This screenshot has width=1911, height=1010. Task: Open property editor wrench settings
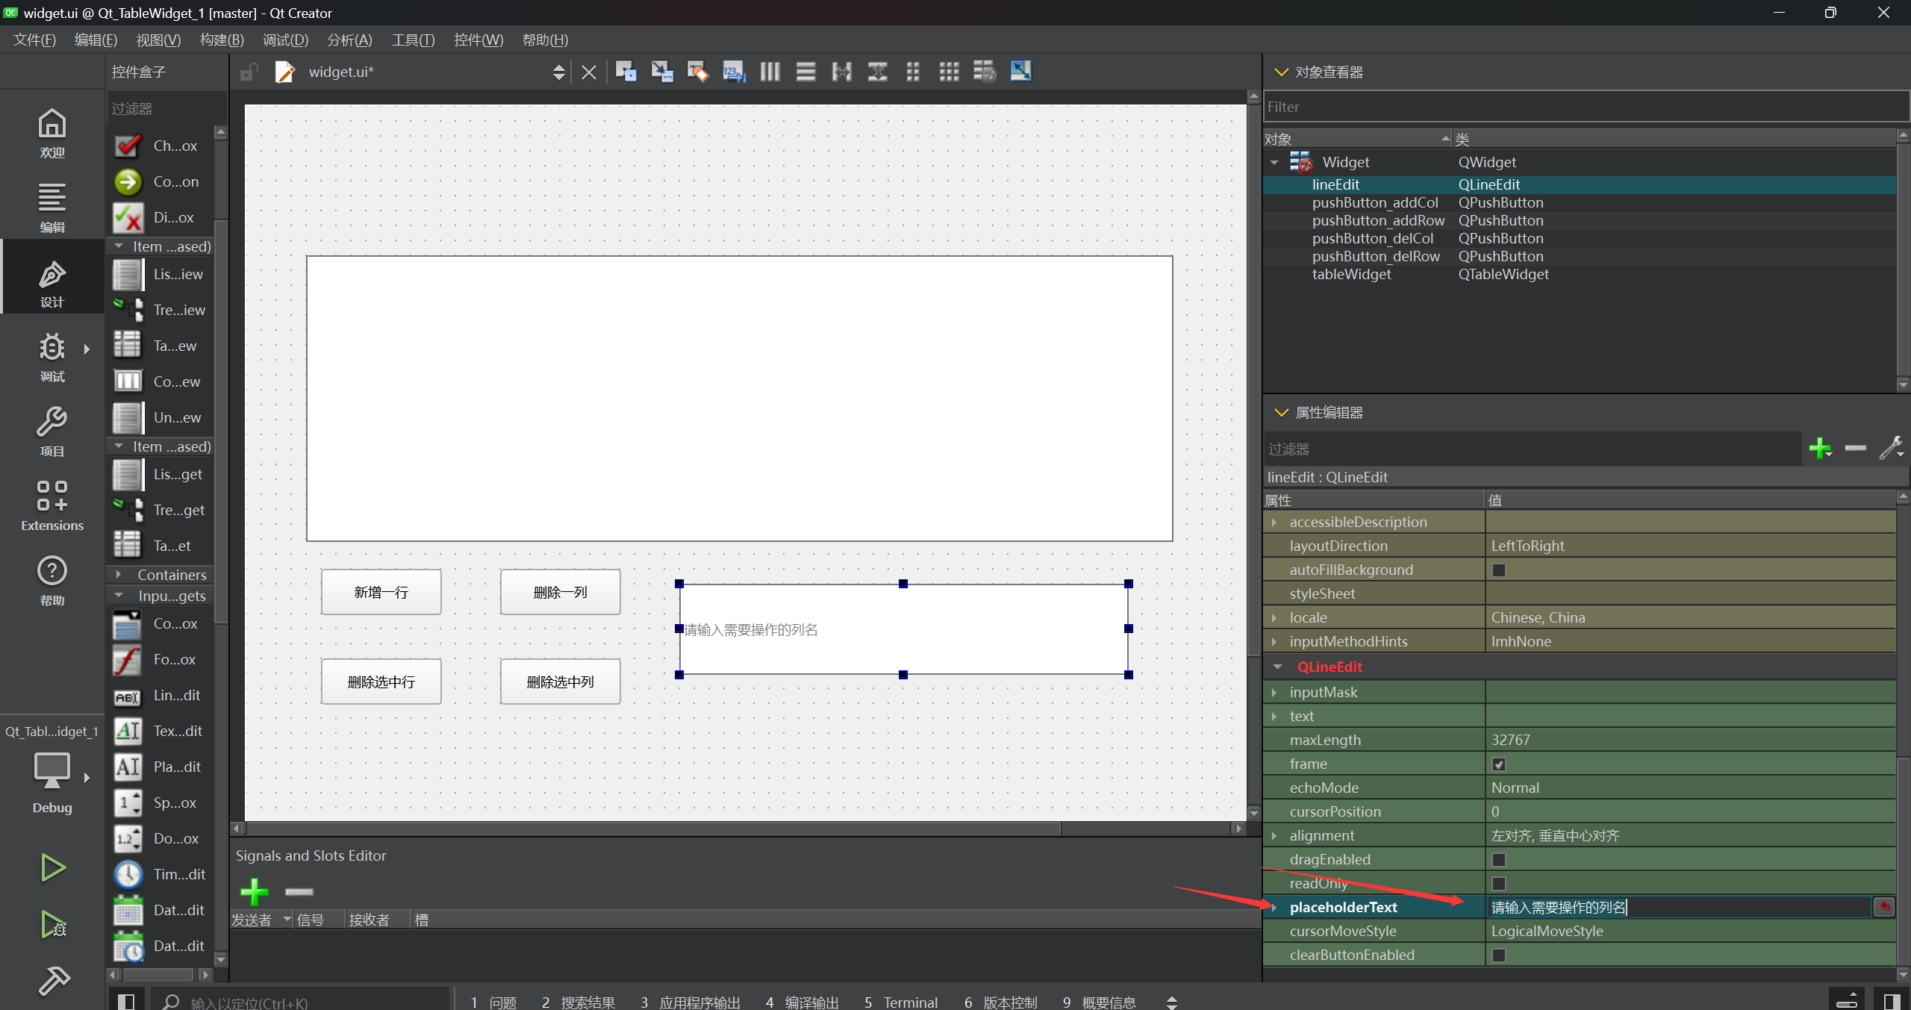[x=1892, y=449]
